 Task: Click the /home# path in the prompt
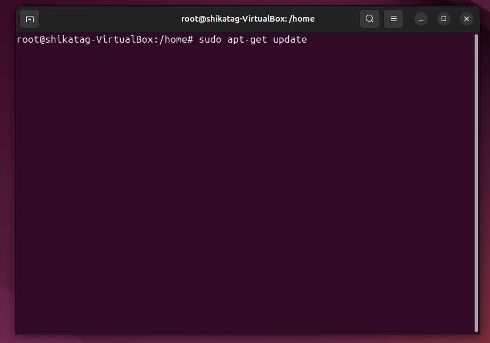176,40
